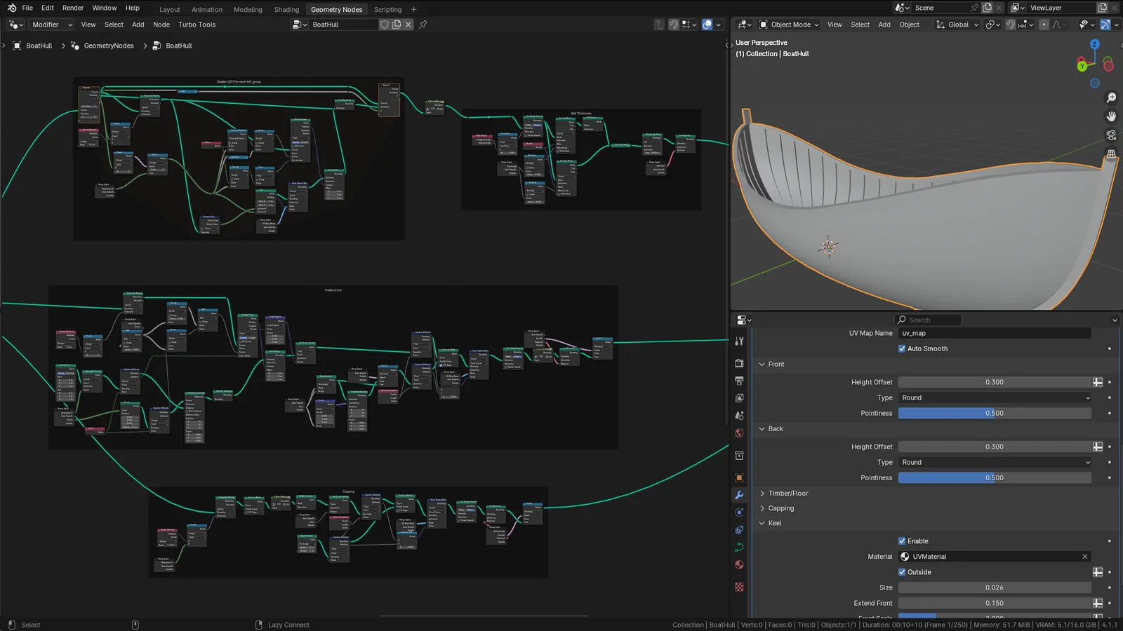Open the Type dropdown set to Round
The image size is (1123, 631).
994,398
